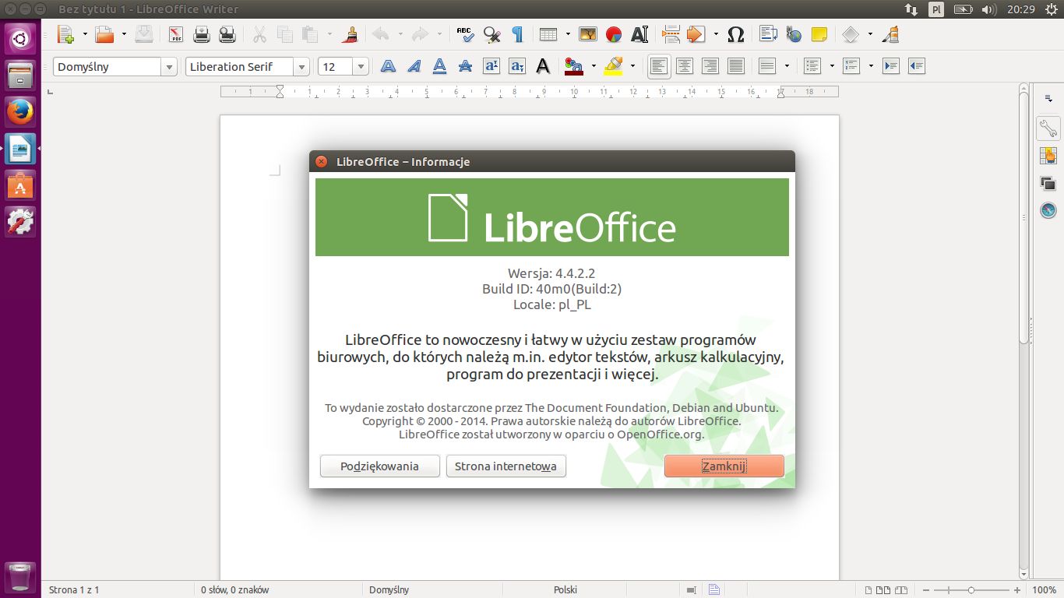The image size is (1064, 598).
Task: Open Find and Replace tool
Action: click(x=491, y=34)
